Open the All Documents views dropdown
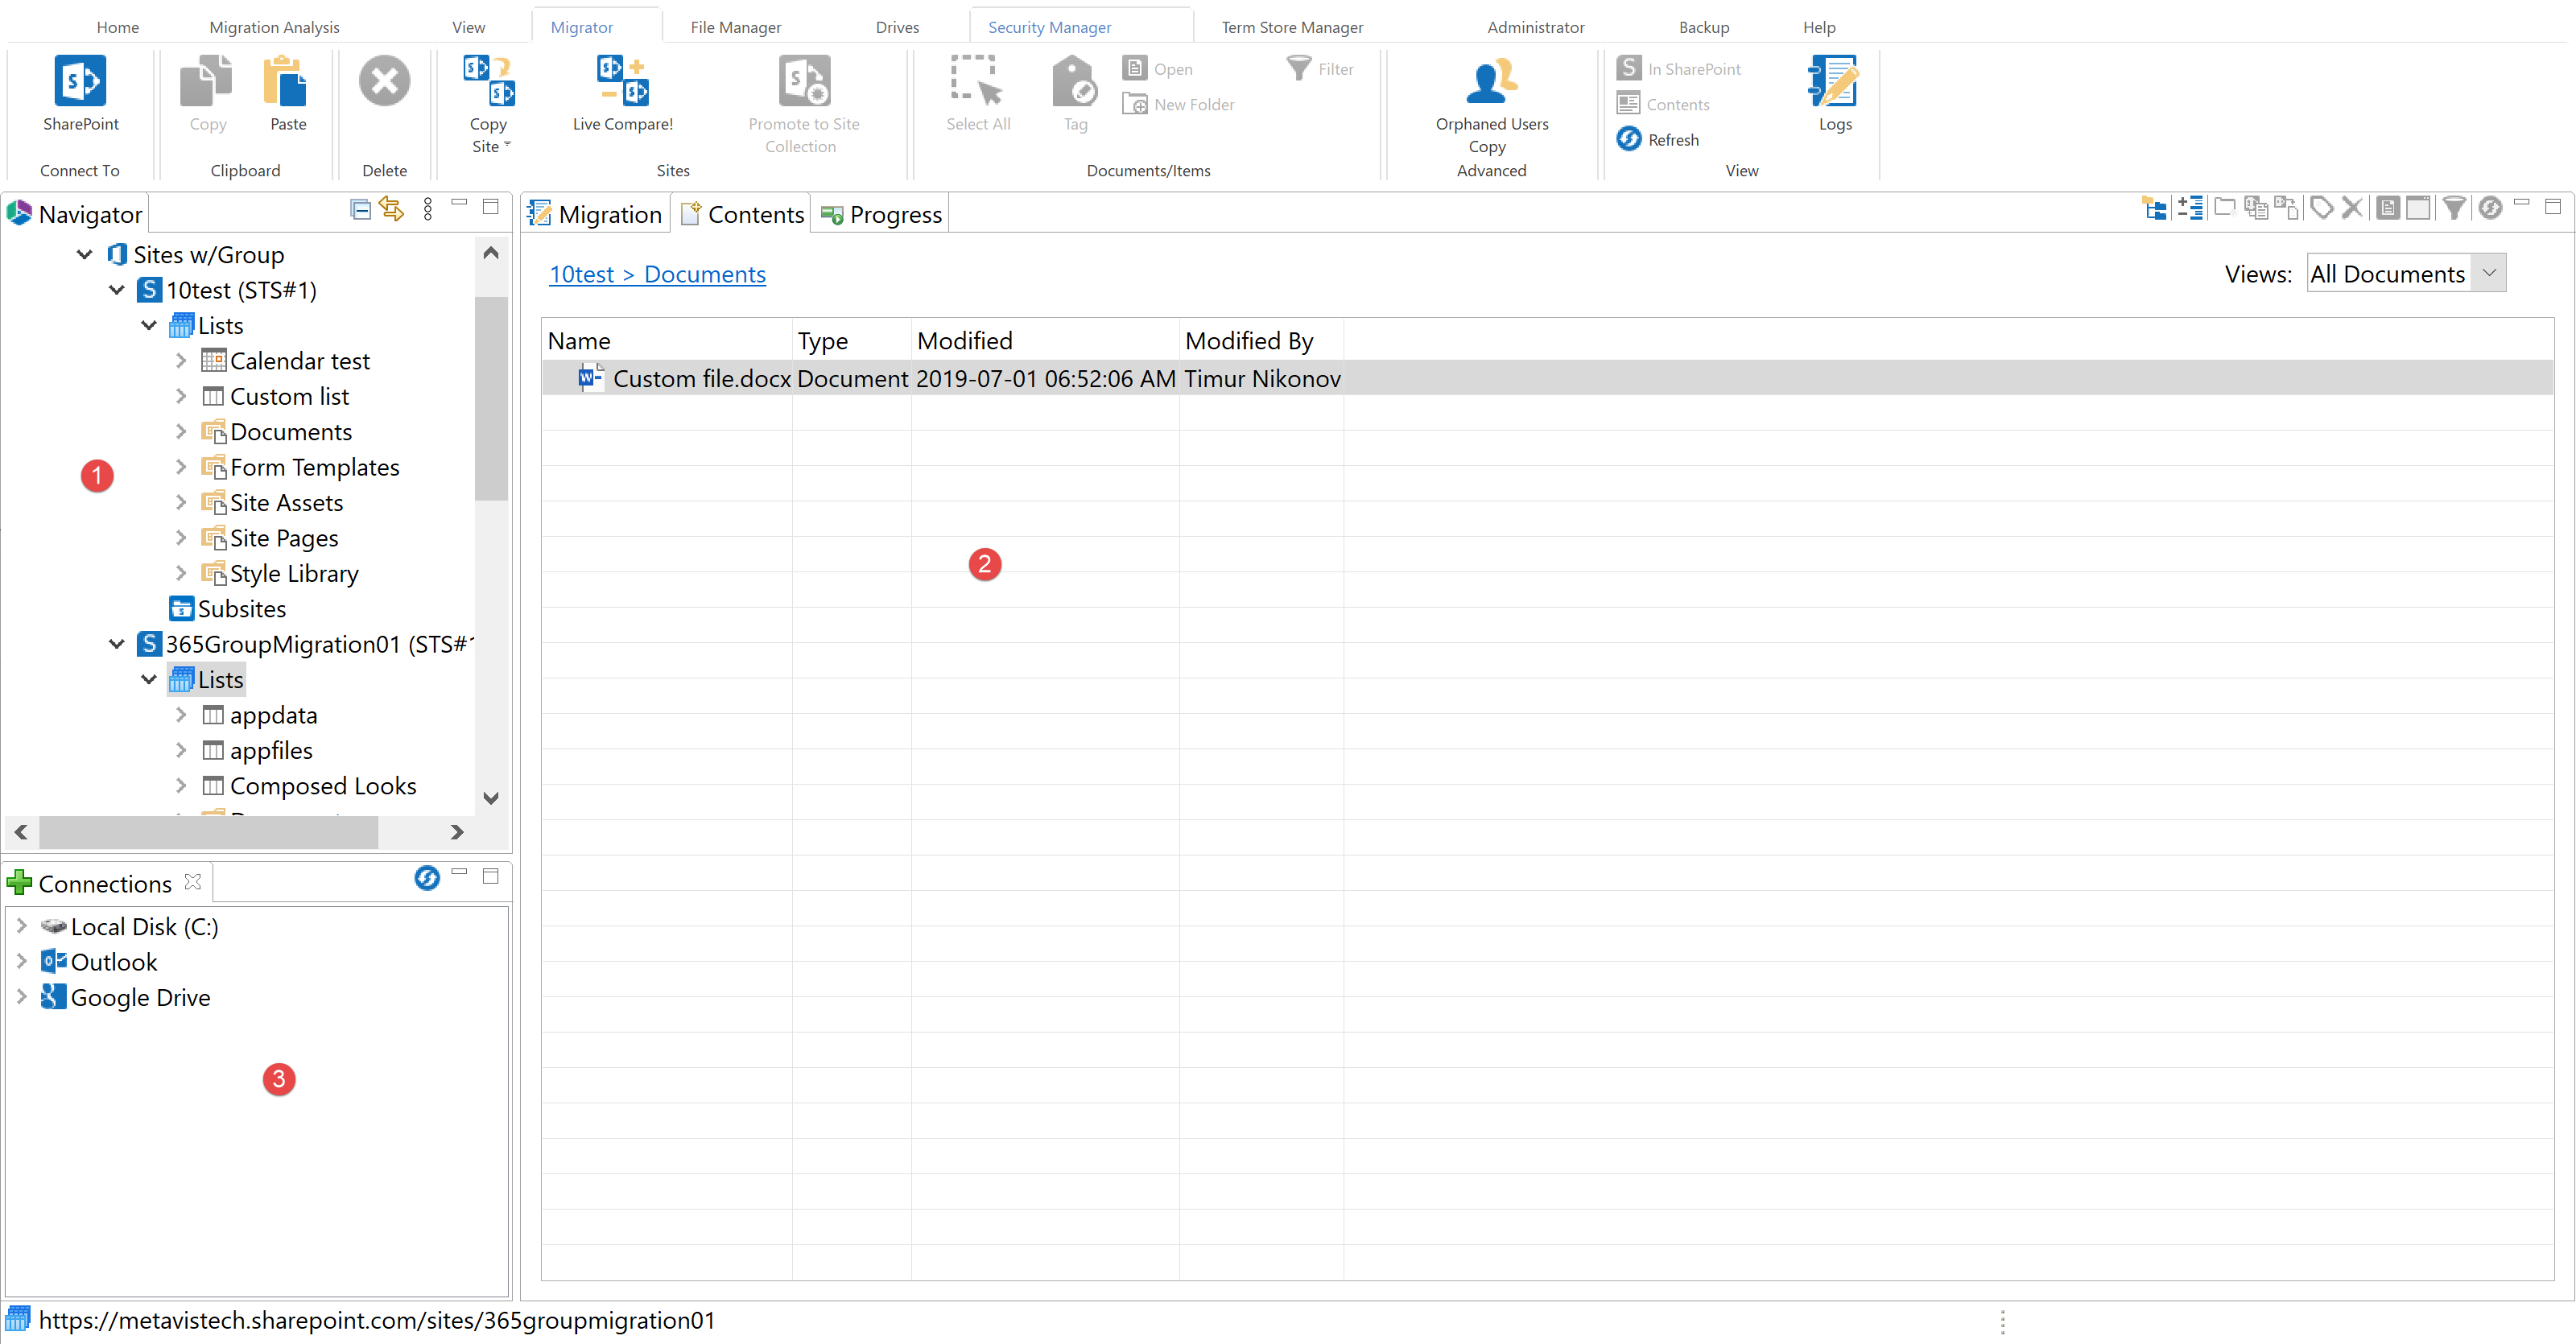The image size is (2576, 1344). pyautogui.click(x=2489, y=273)
